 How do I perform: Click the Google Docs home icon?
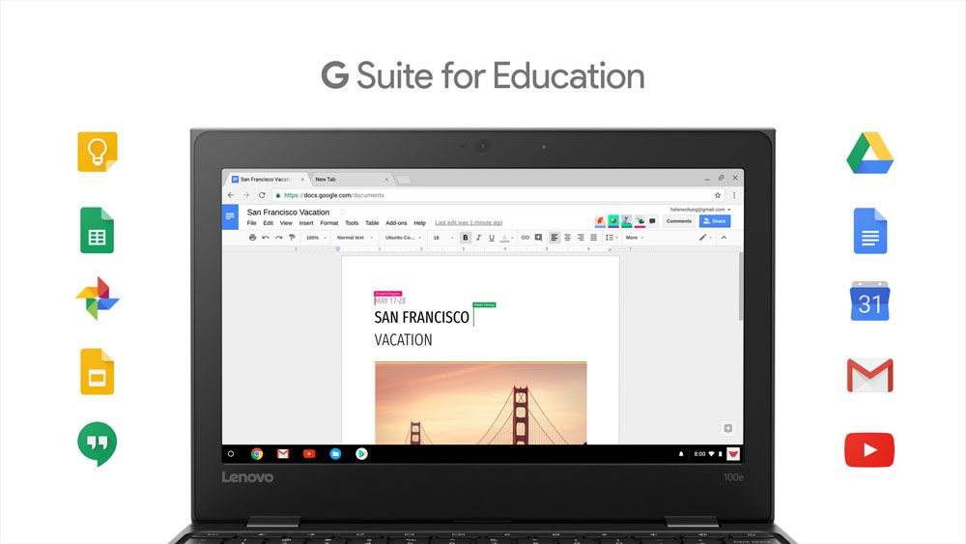[230, 216]
